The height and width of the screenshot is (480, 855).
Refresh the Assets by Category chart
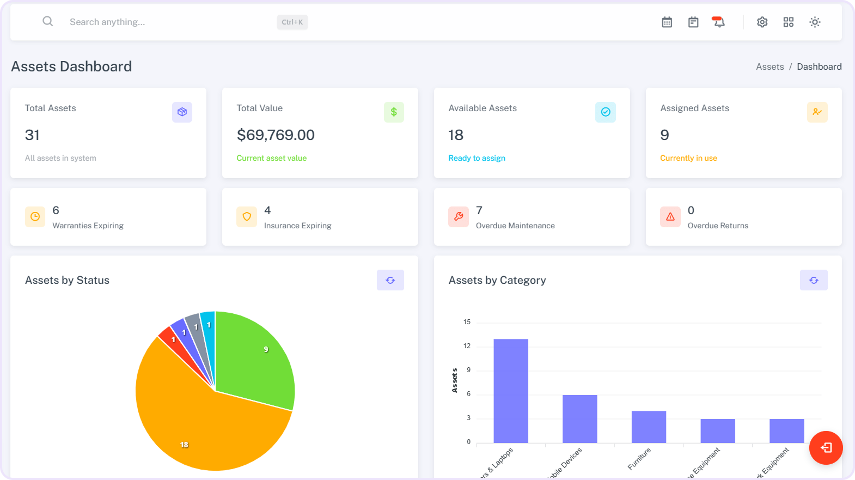[813, 280]
